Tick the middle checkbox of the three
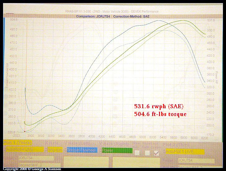The height and width of the screenshot is (171, 226). [x=147, y=152]
